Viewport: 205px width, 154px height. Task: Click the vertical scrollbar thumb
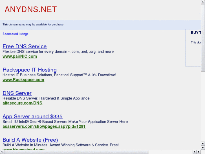pyautogui.click(x=203, y=38)
